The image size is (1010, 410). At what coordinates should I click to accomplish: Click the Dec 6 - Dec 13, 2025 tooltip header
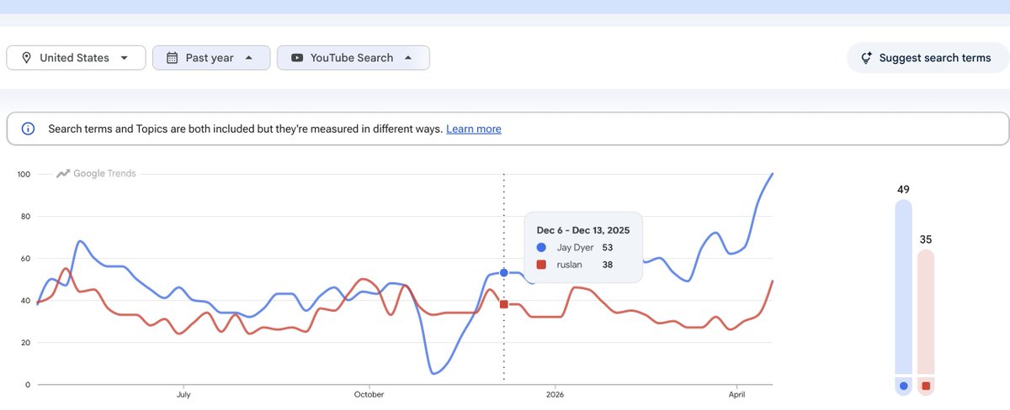(x=583, y=229)
